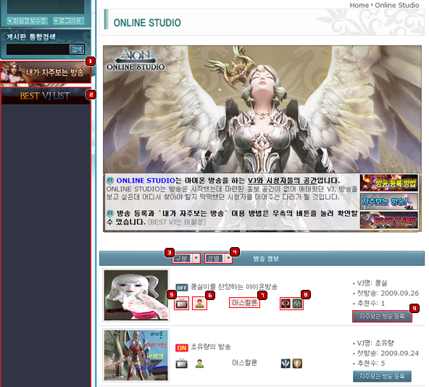Open the 내가 자주보는 방송 banner

(x=46, y=72)
